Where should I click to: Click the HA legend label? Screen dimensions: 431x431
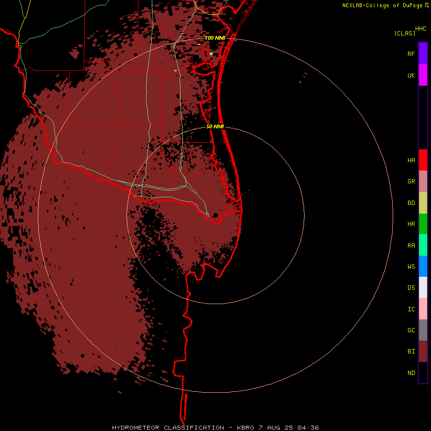tap(411, 160)
